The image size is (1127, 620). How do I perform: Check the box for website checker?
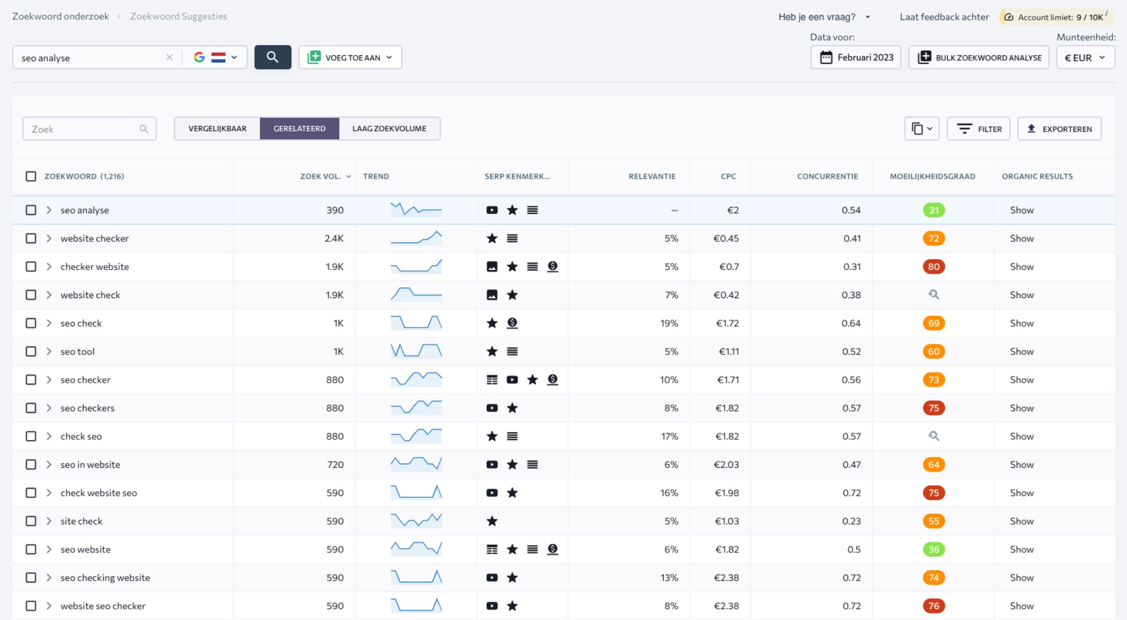point(31,238)
